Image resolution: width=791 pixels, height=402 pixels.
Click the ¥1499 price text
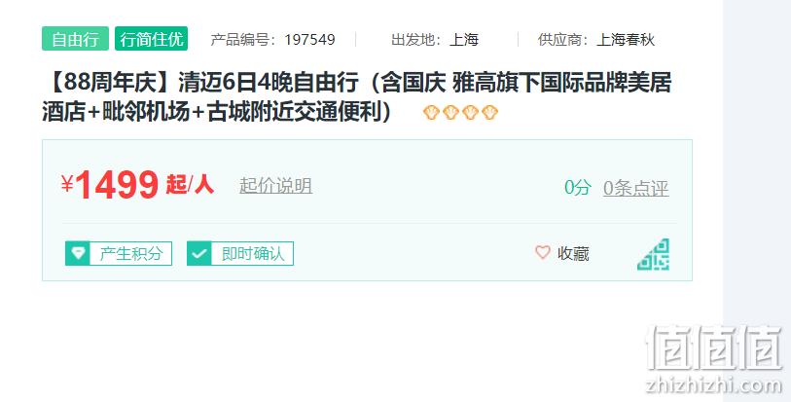(x=111, y=185)
